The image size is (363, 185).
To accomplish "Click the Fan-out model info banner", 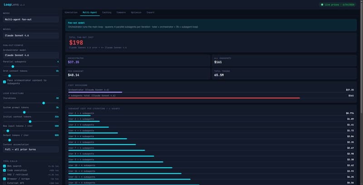I will [x=211, y=25].
